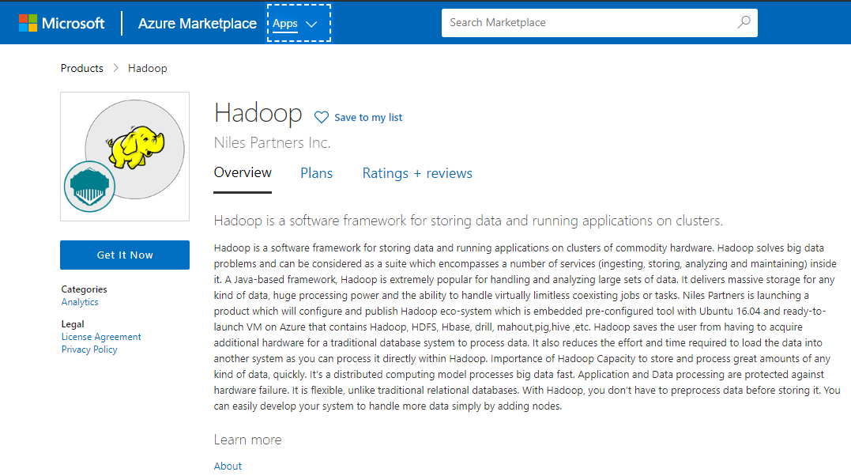Switch to the Plans tab
851x476 pixels.
pos(316,173)
